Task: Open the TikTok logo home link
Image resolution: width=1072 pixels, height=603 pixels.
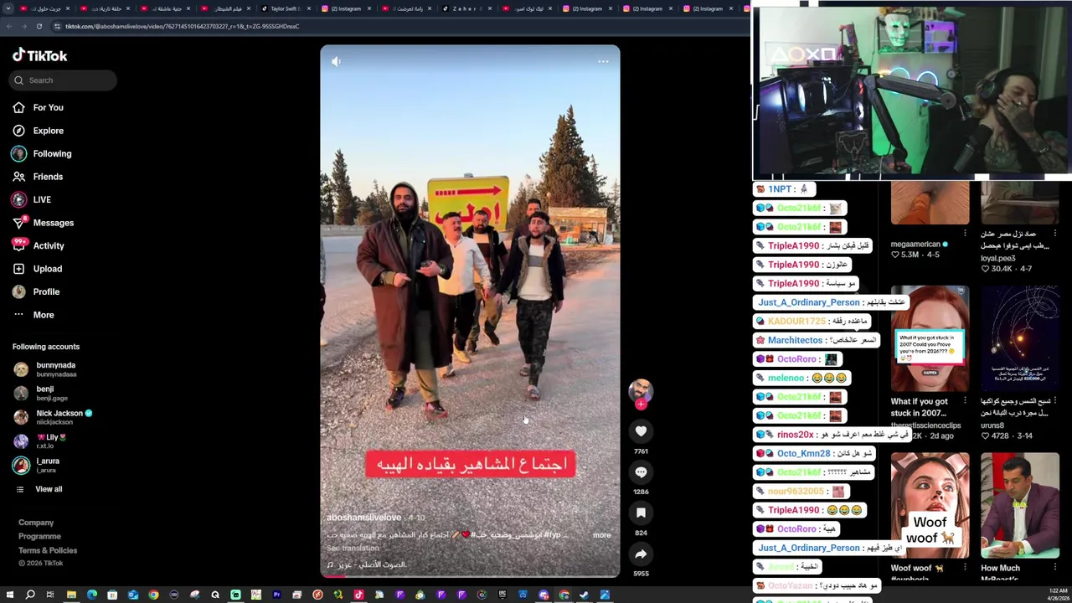Action: click(x=39, y=55)
